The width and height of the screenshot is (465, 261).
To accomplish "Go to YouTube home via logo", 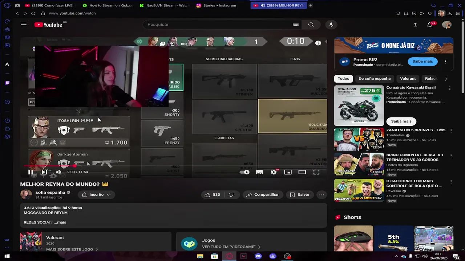I will tap(48, 25).
